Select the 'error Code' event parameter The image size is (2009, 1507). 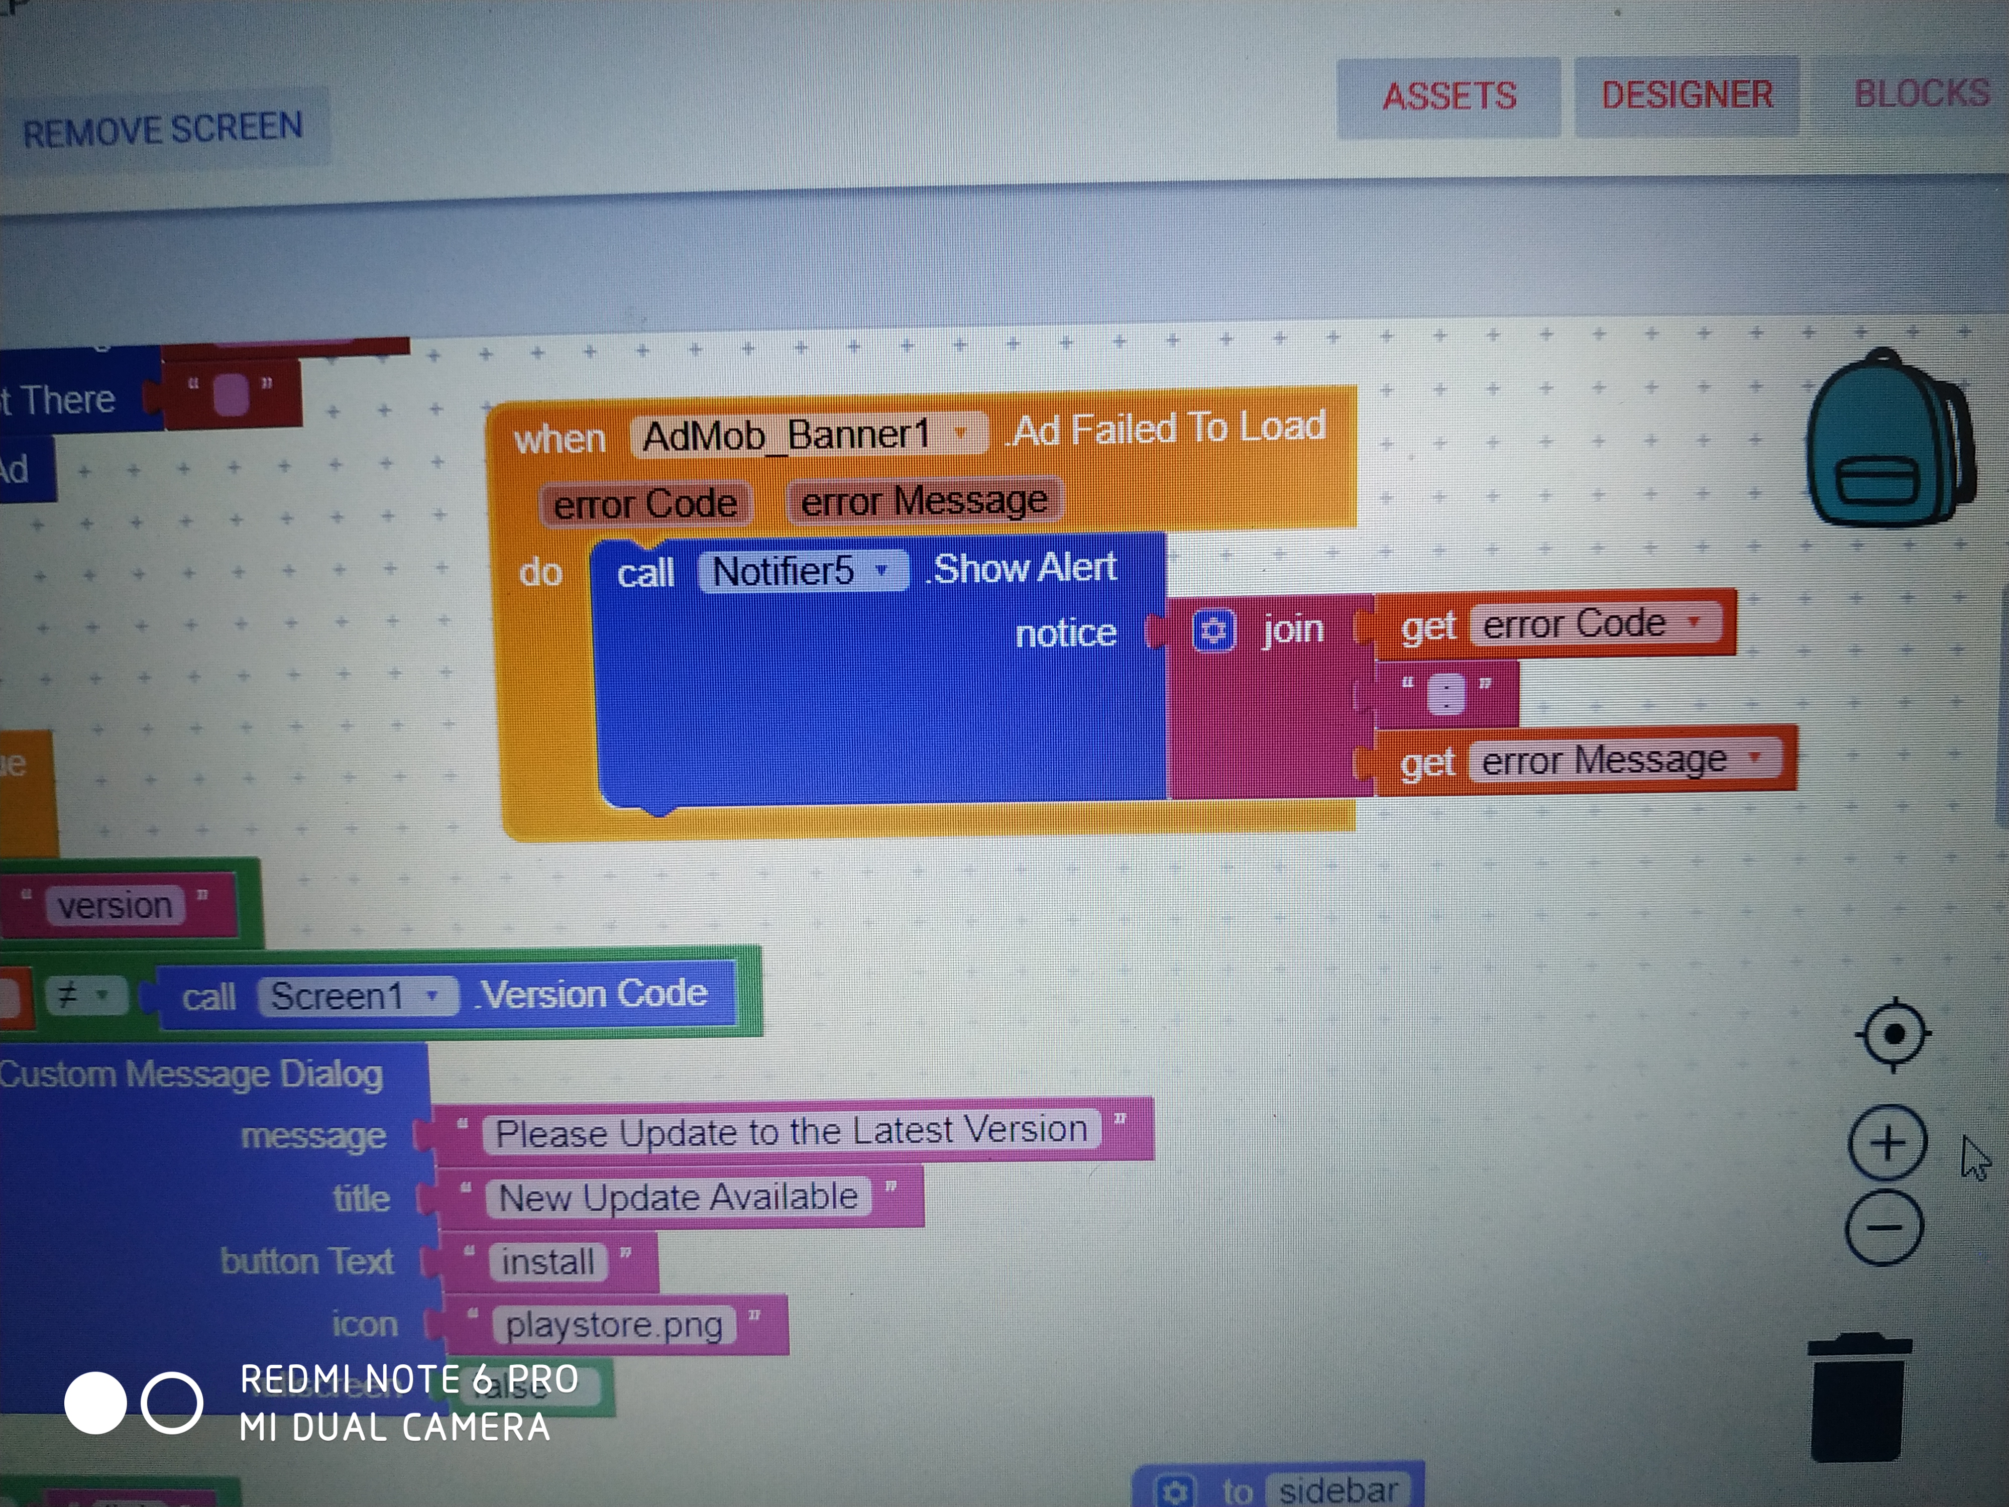click(x=646, y=503)
